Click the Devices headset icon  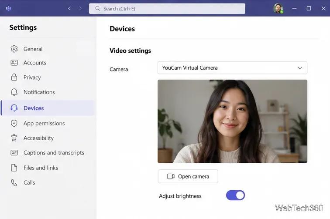point(14,108)
